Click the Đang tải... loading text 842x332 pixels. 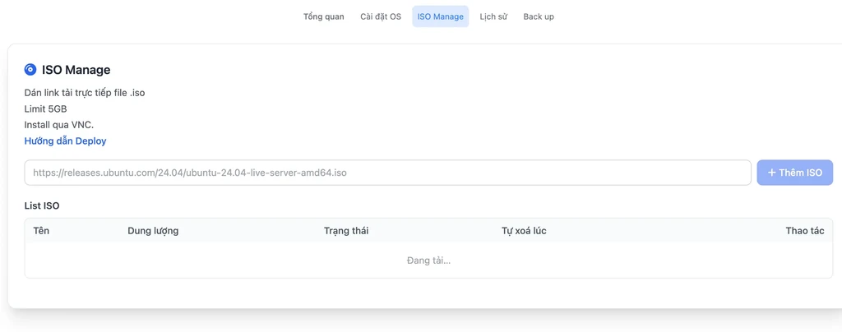[428, 261]
